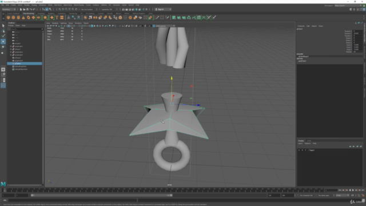Viewport: 366px width, 206px height.
Task: Play the animation forwards
Action: click(353, 191)
